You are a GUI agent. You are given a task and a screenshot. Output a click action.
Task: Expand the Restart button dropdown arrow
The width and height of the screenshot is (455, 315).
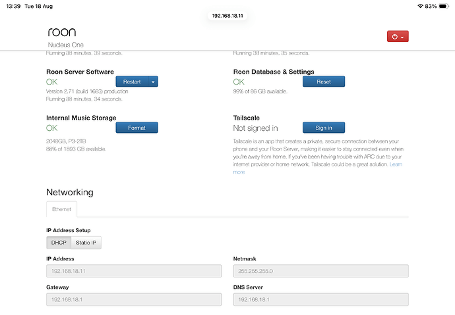point(153,82)
